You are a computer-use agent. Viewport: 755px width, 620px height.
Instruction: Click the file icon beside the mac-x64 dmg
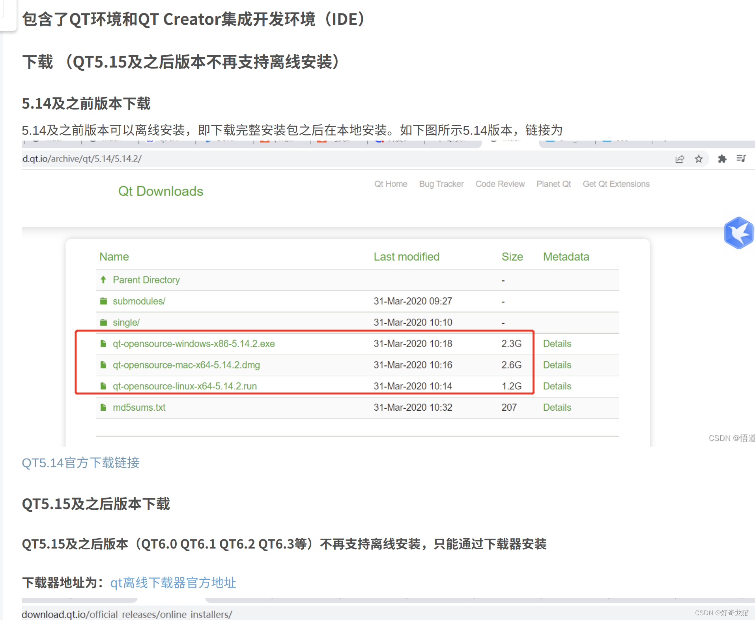coord(103,365)
